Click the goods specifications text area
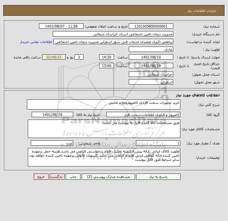 point(104,129)
